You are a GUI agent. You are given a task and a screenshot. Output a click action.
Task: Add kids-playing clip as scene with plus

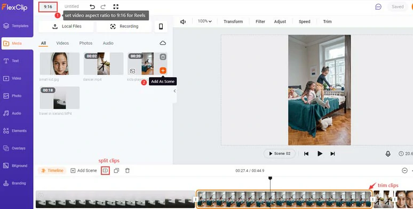coord(163,70)
